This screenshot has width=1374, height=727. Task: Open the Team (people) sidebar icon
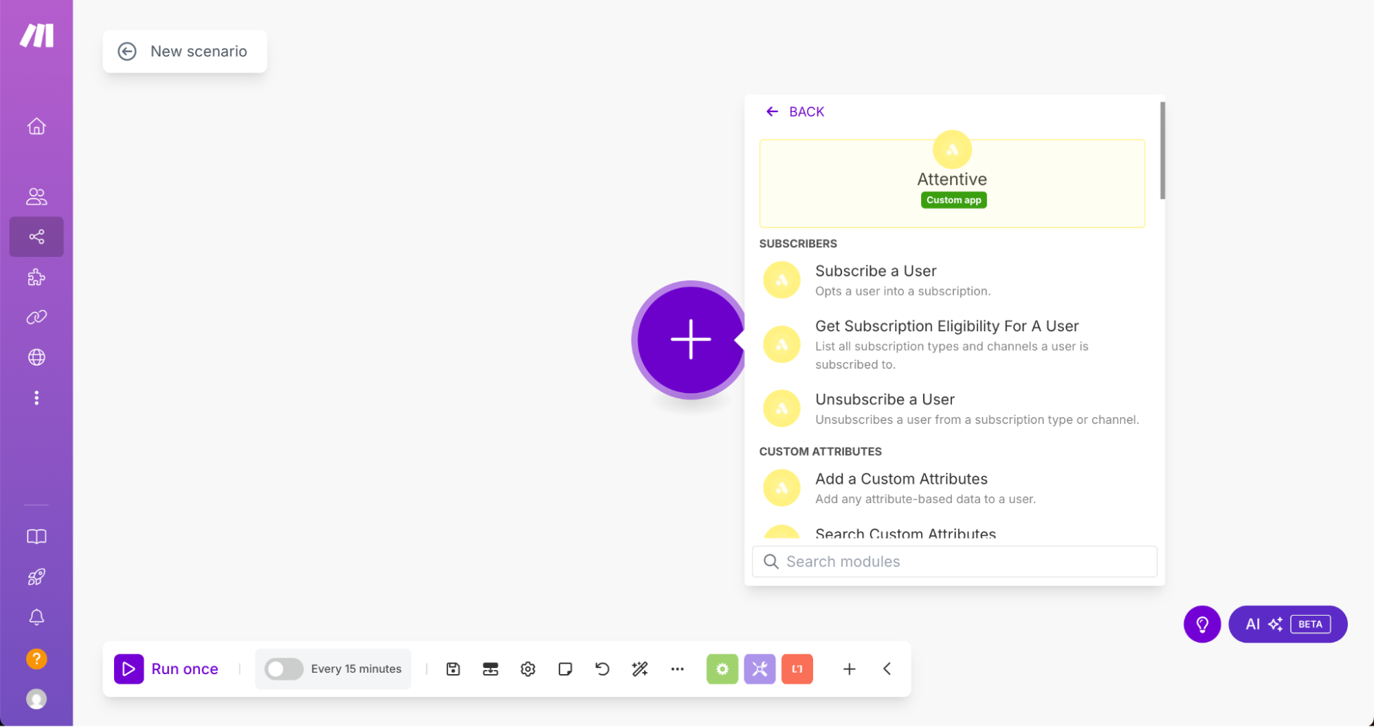[36, 197]
